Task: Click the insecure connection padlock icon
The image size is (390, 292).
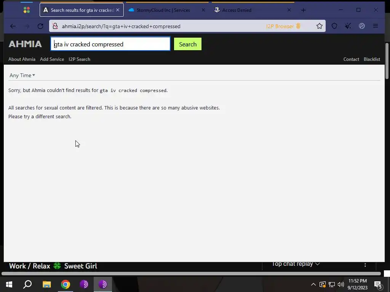Action: coord(55,26)
